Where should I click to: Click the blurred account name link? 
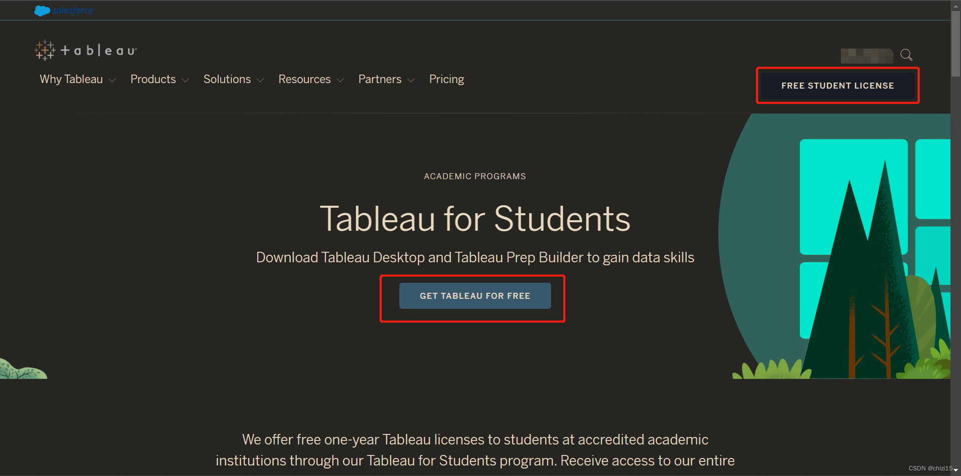(867, 56)
